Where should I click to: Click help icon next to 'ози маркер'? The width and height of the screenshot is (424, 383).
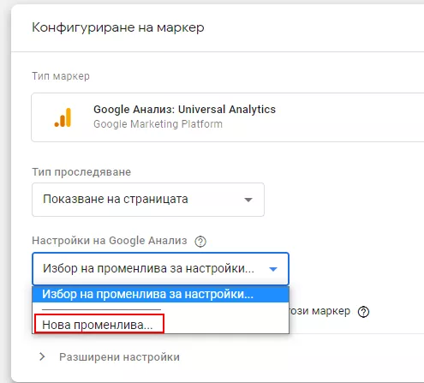(x=363, y=312)
